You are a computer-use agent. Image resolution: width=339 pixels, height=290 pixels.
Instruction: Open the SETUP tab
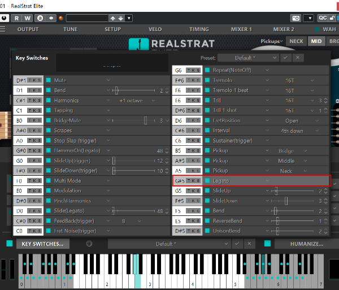coord(112,29)
